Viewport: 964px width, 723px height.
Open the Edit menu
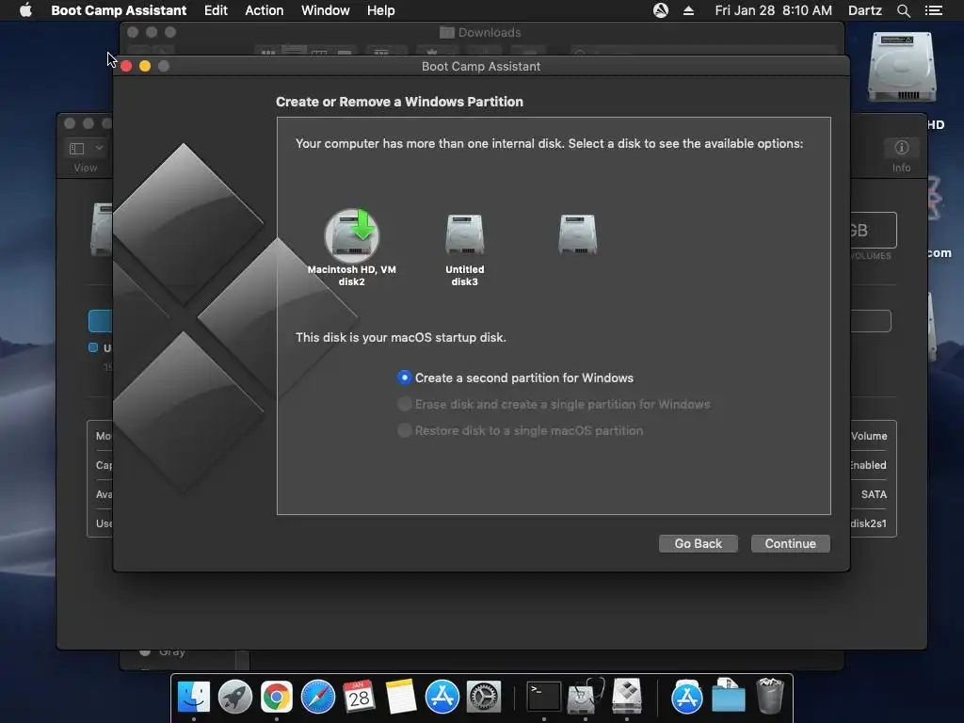[216, 10]
